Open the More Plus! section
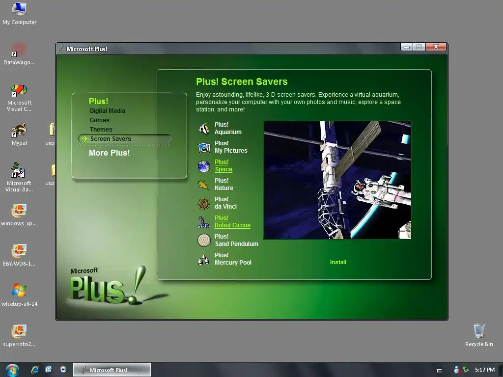Image resolution: width=503 pixels, height=377 pixels. [x=109, y=153]
